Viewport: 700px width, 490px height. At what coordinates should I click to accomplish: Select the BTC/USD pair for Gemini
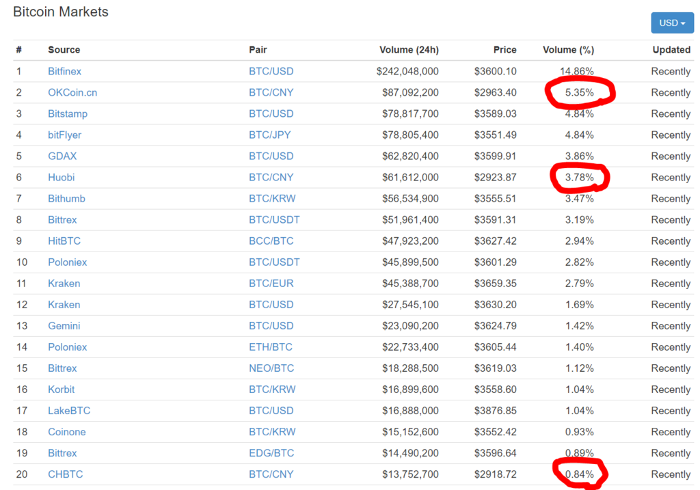click(x=271, y=326)
